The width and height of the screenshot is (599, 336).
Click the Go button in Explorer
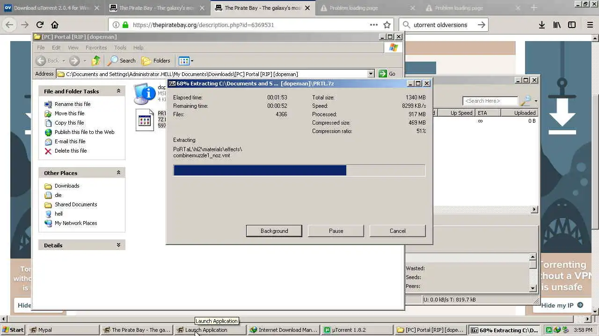[x=387, y=74]
